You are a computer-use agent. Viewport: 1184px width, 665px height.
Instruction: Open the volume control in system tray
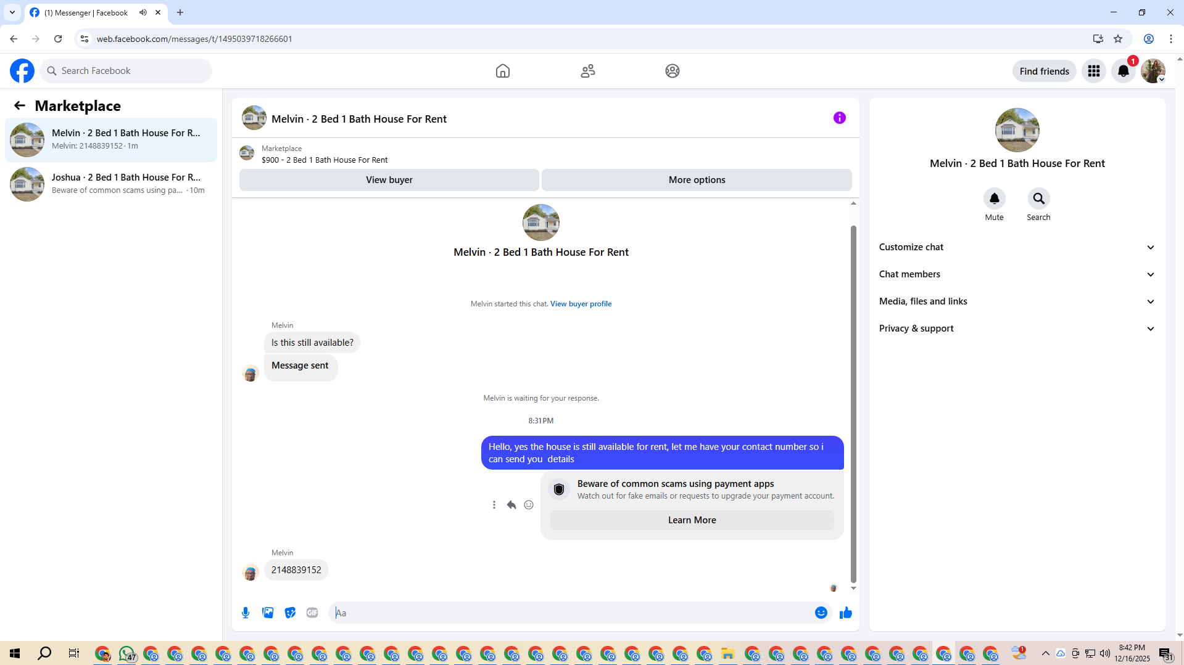coord(1105,653)
